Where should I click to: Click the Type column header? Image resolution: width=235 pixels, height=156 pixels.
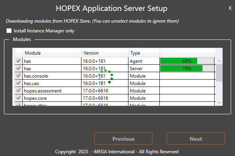pyautogui.click(x=144, y=53)
